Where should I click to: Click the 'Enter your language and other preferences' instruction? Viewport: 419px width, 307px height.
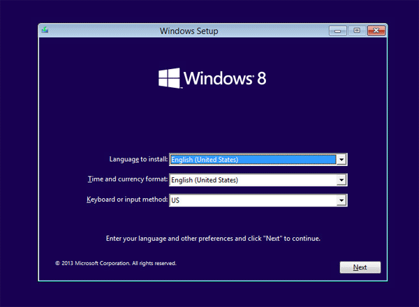pyautogui.click(x=213, y=239)
